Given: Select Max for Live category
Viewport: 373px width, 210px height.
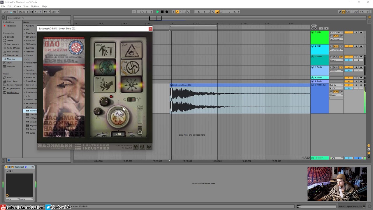Looking at the screenshot, I should [x=13, y=55].
